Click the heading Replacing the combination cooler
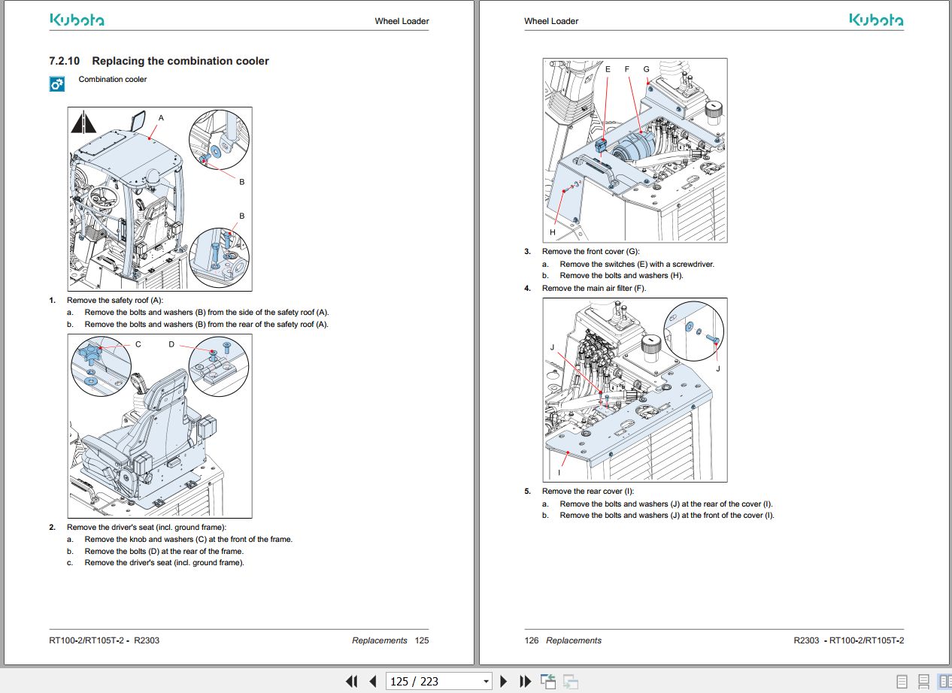Viewport: 952px width, 693px height. coord(179,61)
